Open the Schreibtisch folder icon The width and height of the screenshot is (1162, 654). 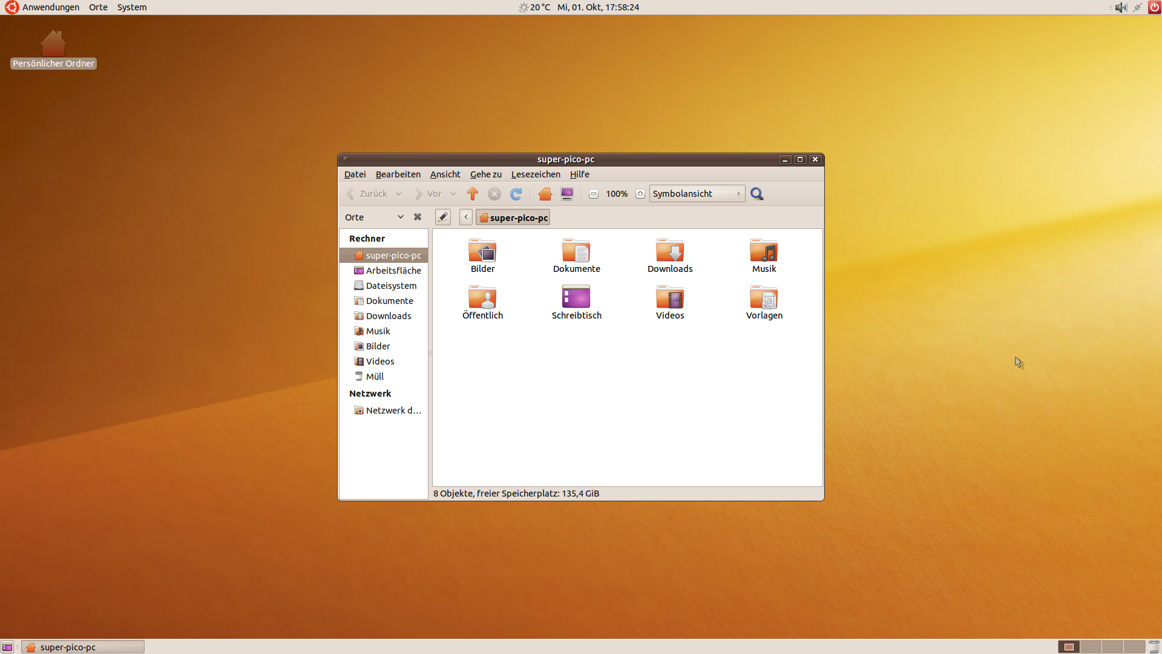576,297
